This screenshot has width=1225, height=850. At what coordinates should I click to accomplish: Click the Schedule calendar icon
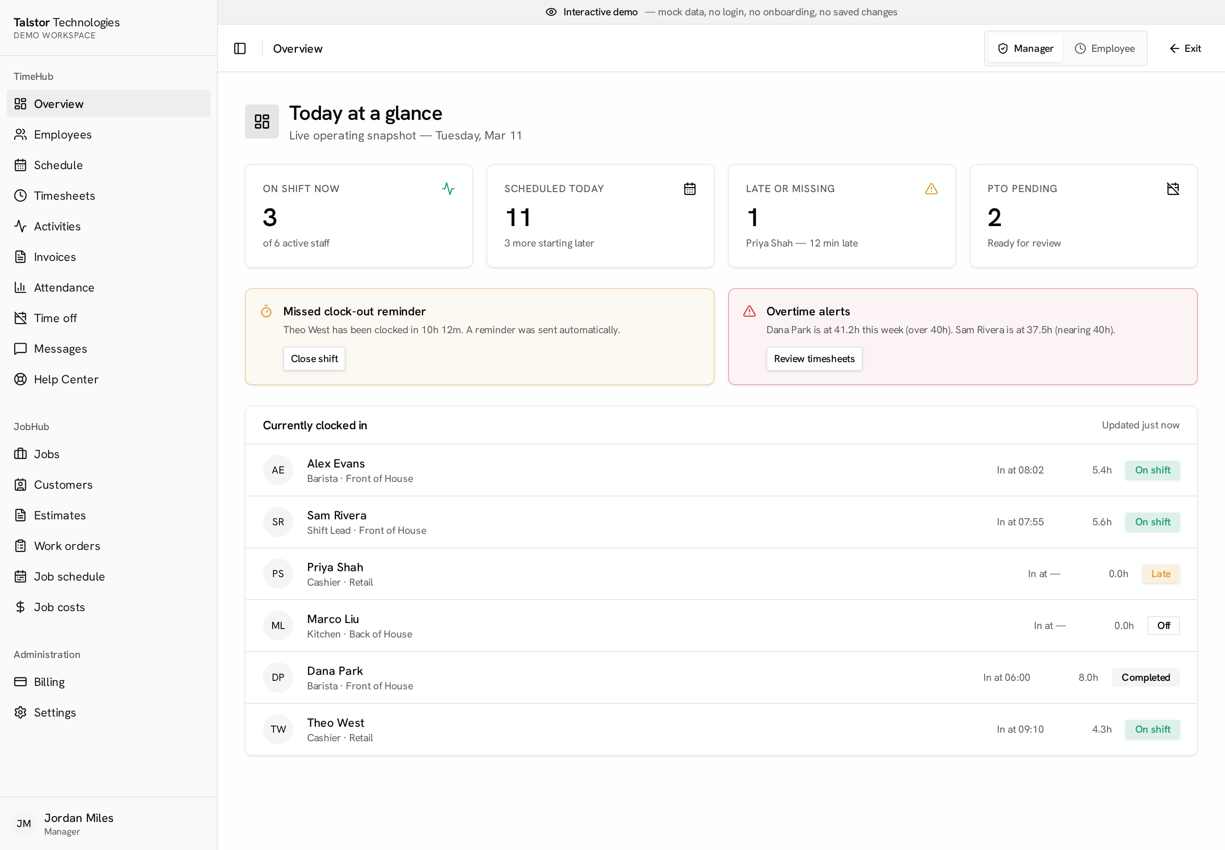click(20, 165)
